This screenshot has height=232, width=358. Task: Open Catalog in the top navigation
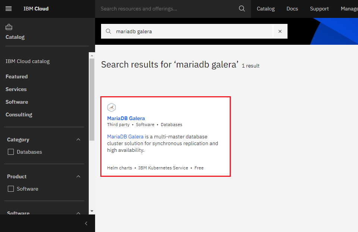(x=266, y=9)
